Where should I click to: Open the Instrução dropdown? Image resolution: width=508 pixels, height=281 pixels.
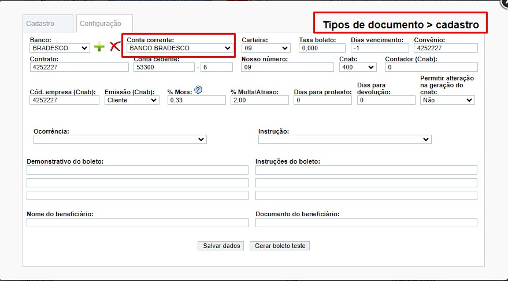344,139
